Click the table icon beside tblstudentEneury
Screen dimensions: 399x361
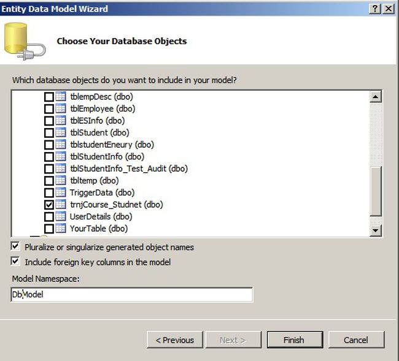61,144
